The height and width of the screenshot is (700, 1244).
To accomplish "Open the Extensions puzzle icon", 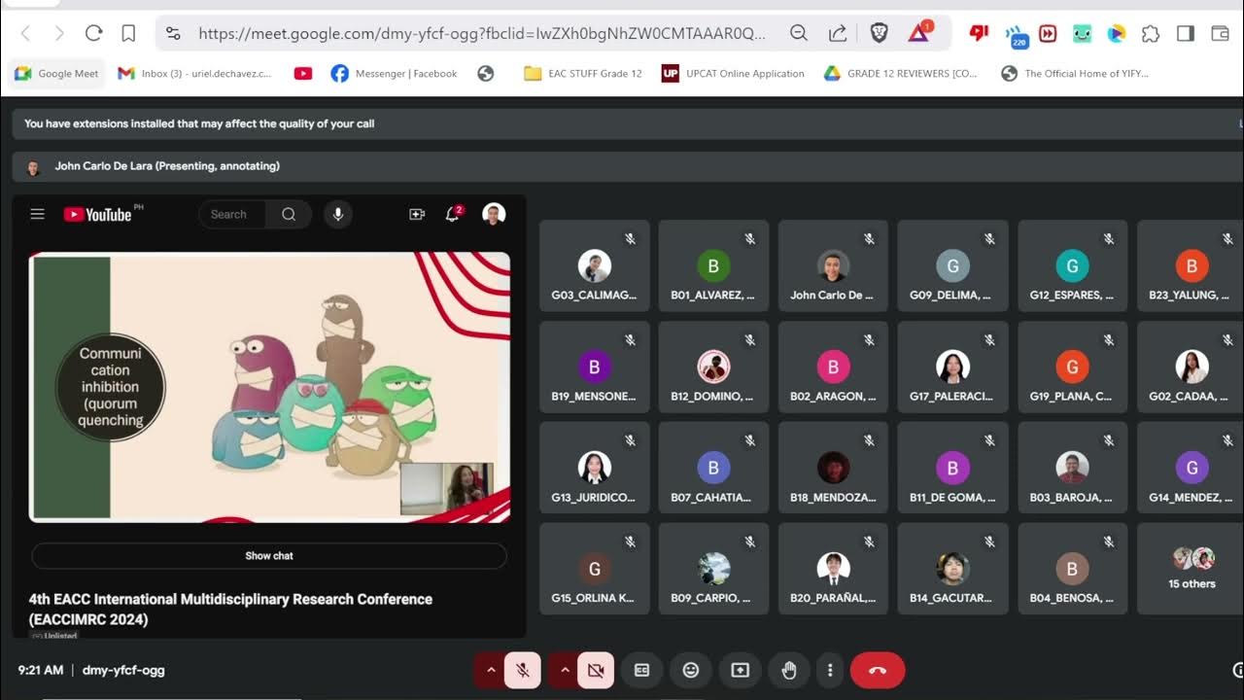I will click(x=1151, y=33).
